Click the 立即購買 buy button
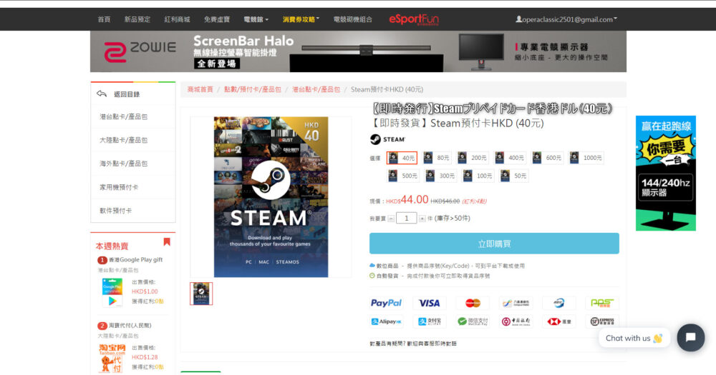Image resolution: width=716 pixels, height=375 pixels. point(494,244)
